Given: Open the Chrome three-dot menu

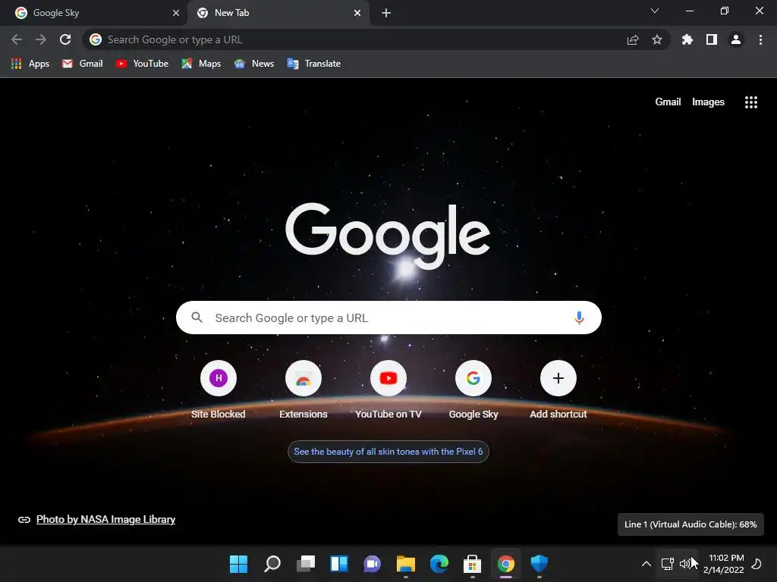Looking at the screenshot, I should pos(760,39).
